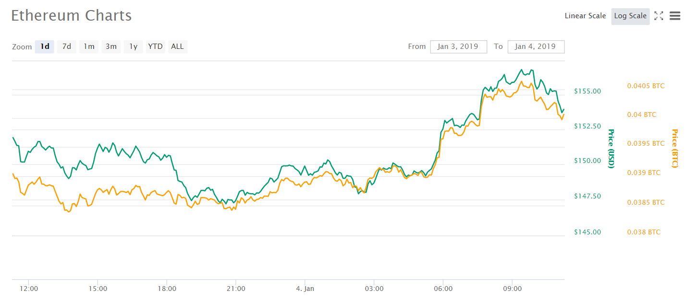Click the 0.04 BTC axis label
Image resolution: width=686 pixels, height=301 pixels.
tap(641, 115)
